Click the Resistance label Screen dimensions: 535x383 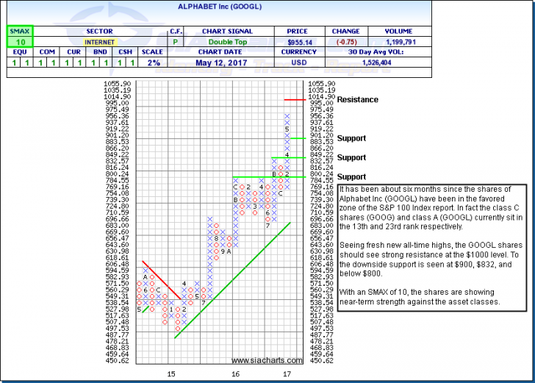(358, 99)
